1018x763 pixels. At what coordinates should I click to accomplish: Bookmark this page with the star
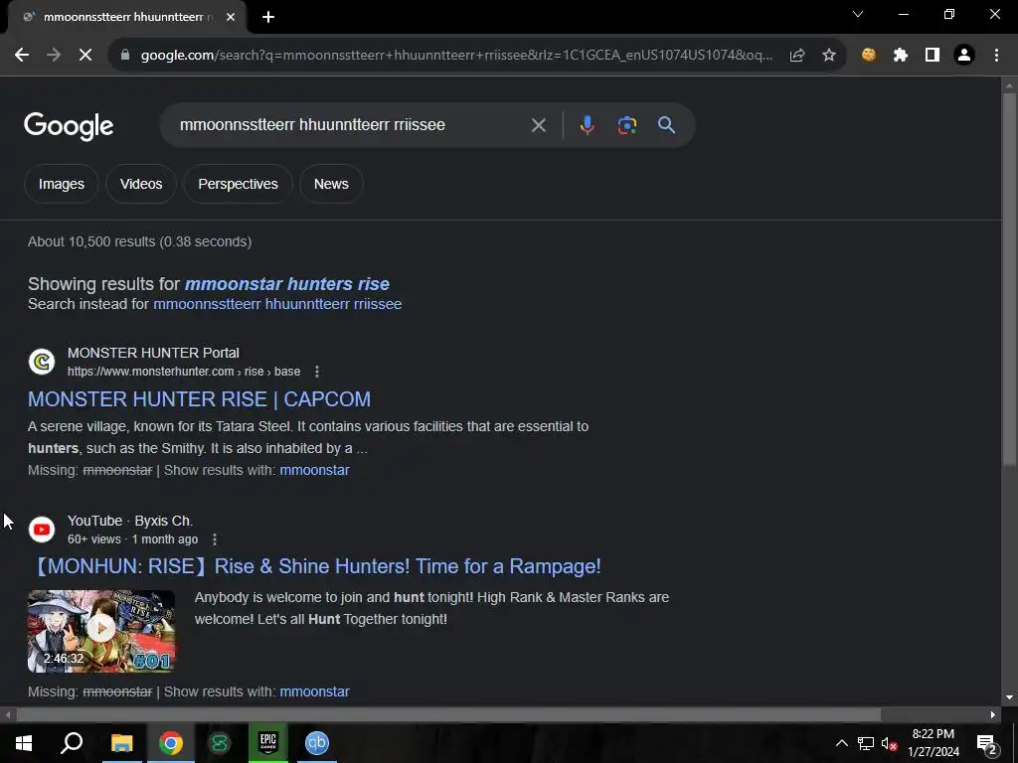pos(829,56)
